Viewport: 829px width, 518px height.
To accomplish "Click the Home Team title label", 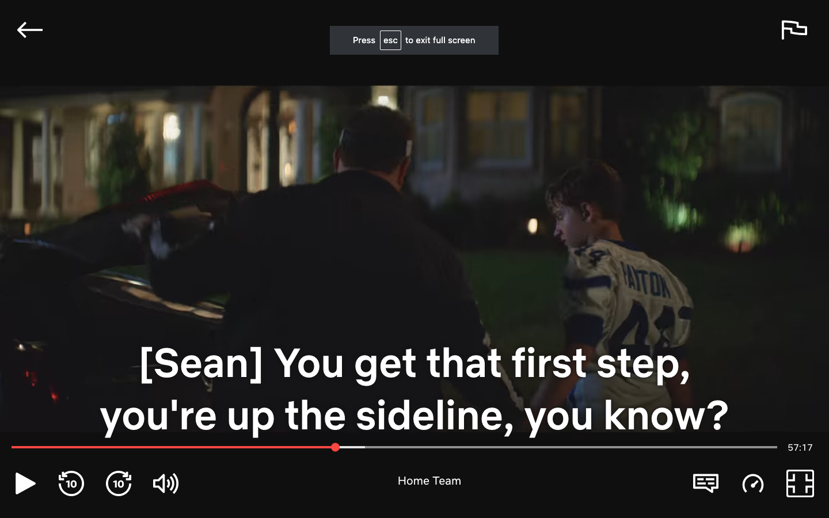I will 429,481.
